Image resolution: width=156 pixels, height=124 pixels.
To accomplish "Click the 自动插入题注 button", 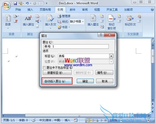I will pyautogui.click(x=57, y=81).
